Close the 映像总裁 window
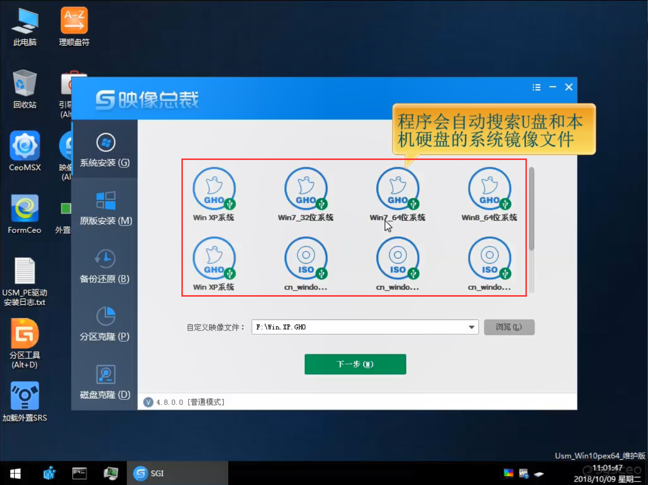Viewport: 648px width, 485px height. (569, 87)
